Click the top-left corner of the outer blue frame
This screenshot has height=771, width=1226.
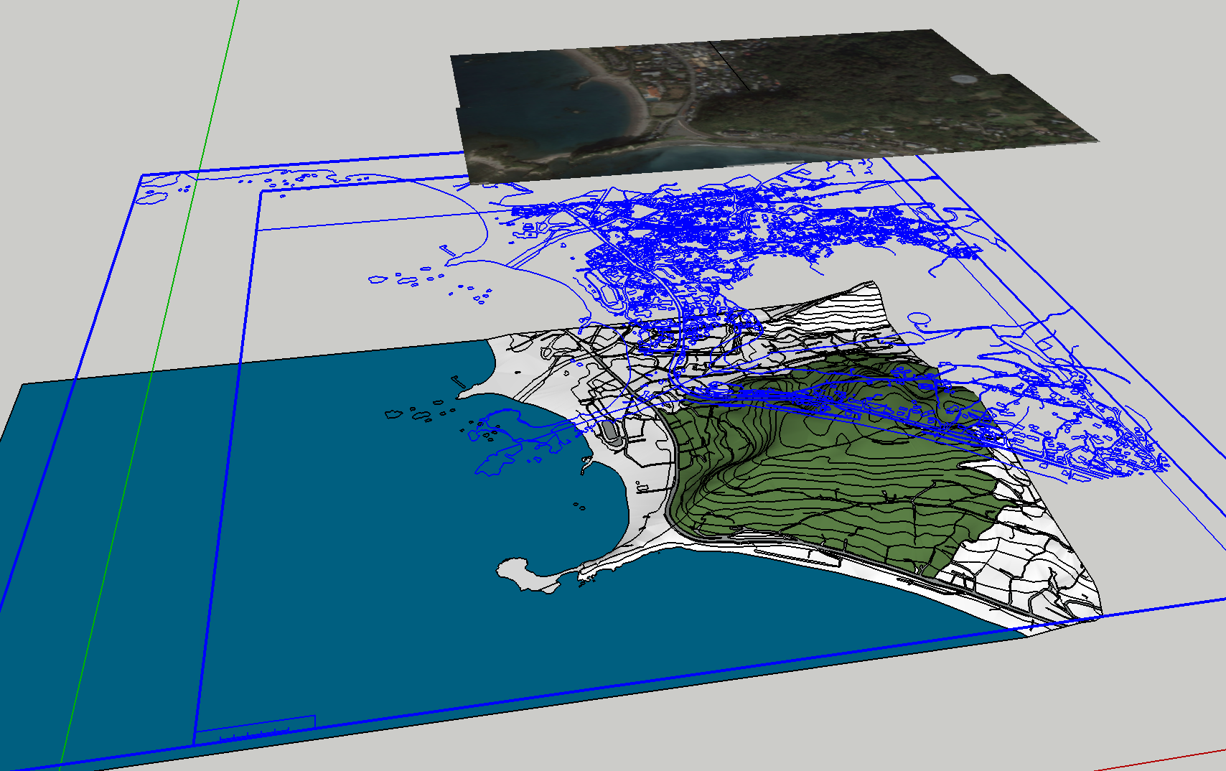pyautogui.click(x=143, y=175)
